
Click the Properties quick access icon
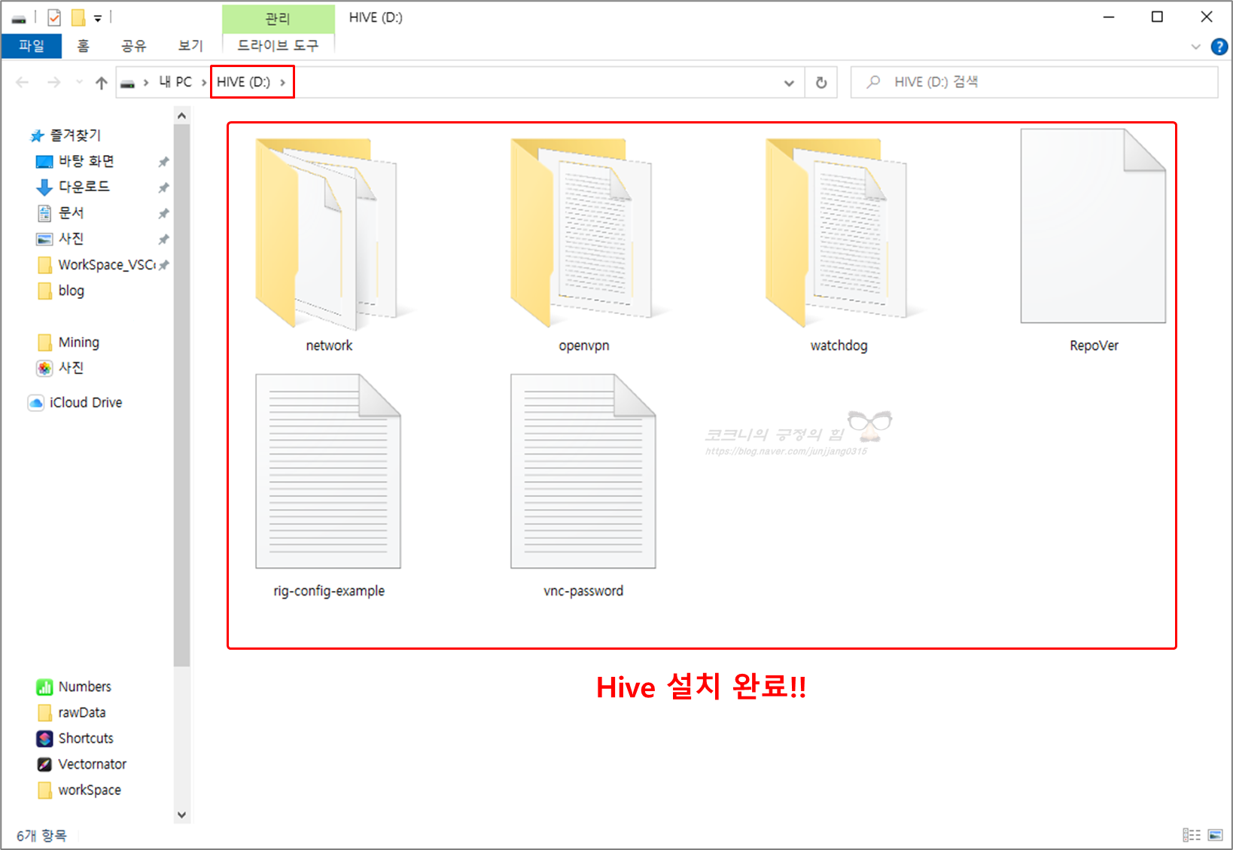coord(54,17)
